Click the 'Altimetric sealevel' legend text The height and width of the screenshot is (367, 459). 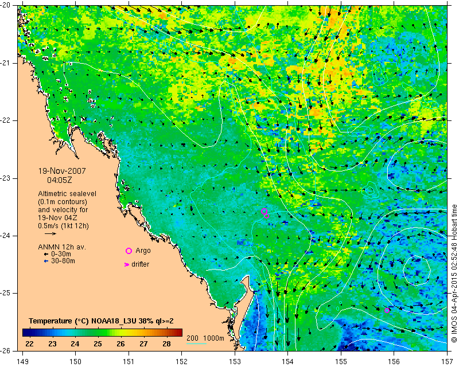pyautogui.click(x=67, y=194)
